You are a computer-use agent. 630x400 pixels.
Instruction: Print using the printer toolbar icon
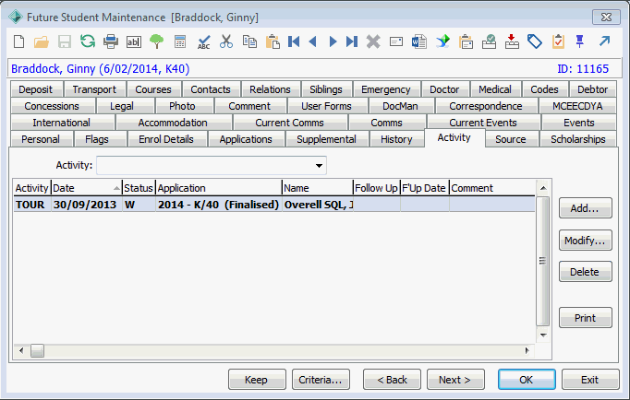pyautogui.click(x=111, y=41)
